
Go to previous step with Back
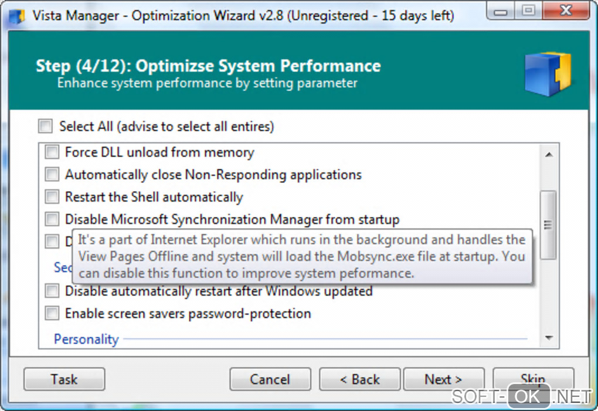360,379
